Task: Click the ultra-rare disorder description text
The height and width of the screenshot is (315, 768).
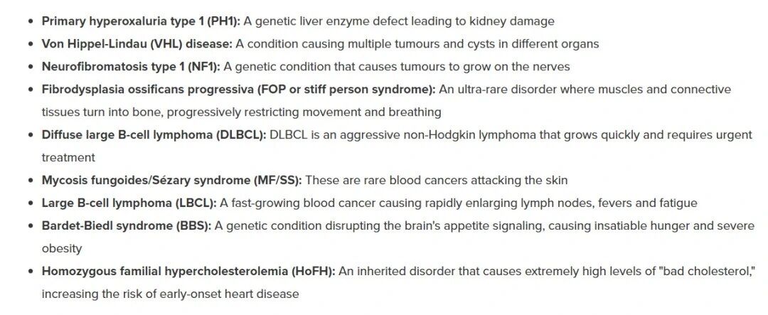Action: [585, 90]
